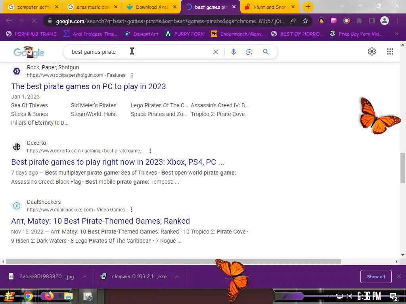The width and height of the screenshot is (406, 304).
Task: Bookmark this page with the star icon
Action: click(x=305, y=21)
